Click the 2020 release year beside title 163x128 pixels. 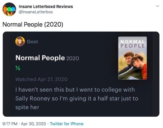click(73, 58)
